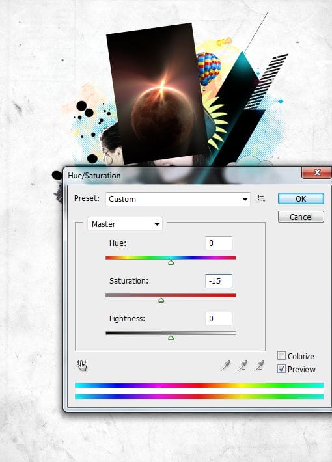
Task: Click the Saturation slider handle
Action: coord(161,300)
